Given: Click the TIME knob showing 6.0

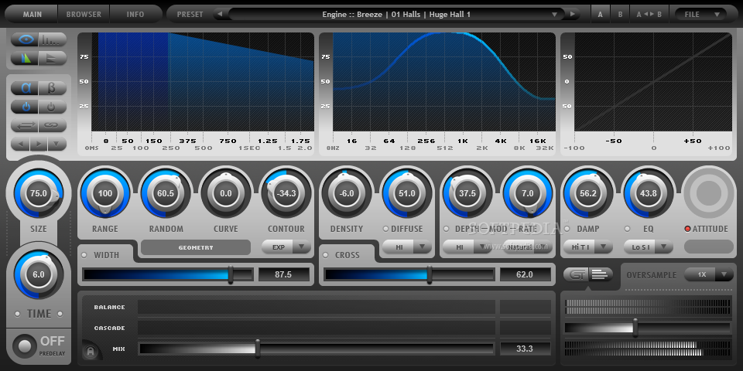Looking at the screenshot, I should click(x=39, y=274).
